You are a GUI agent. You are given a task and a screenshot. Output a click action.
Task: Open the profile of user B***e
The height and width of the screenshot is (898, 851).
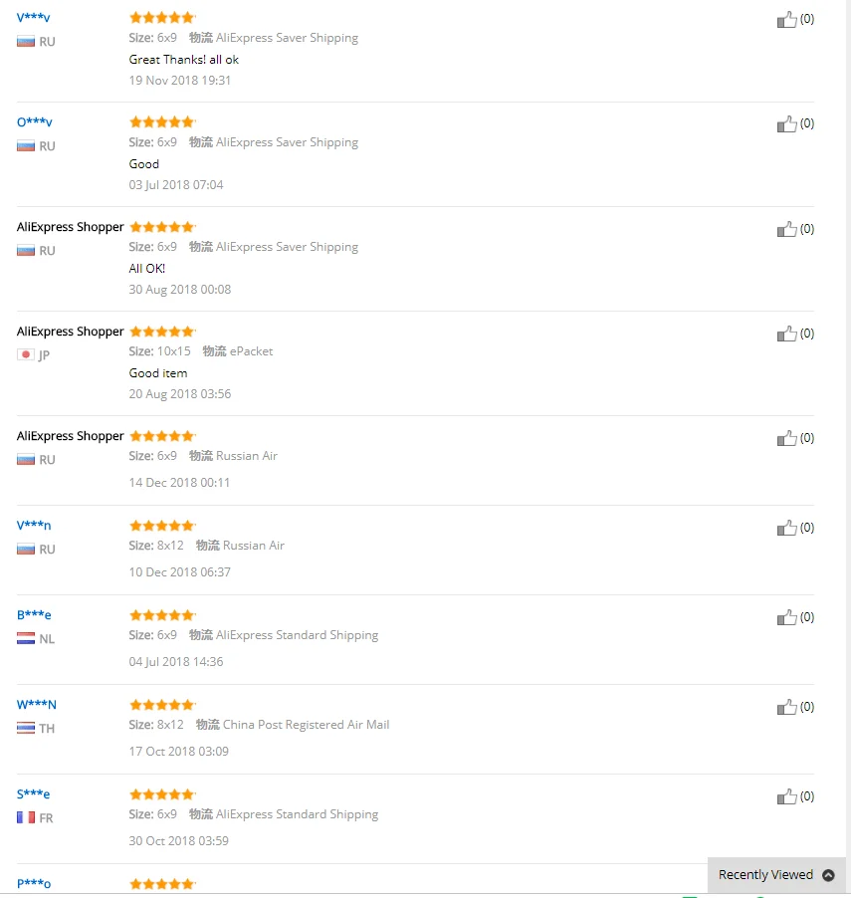[34, 615]
